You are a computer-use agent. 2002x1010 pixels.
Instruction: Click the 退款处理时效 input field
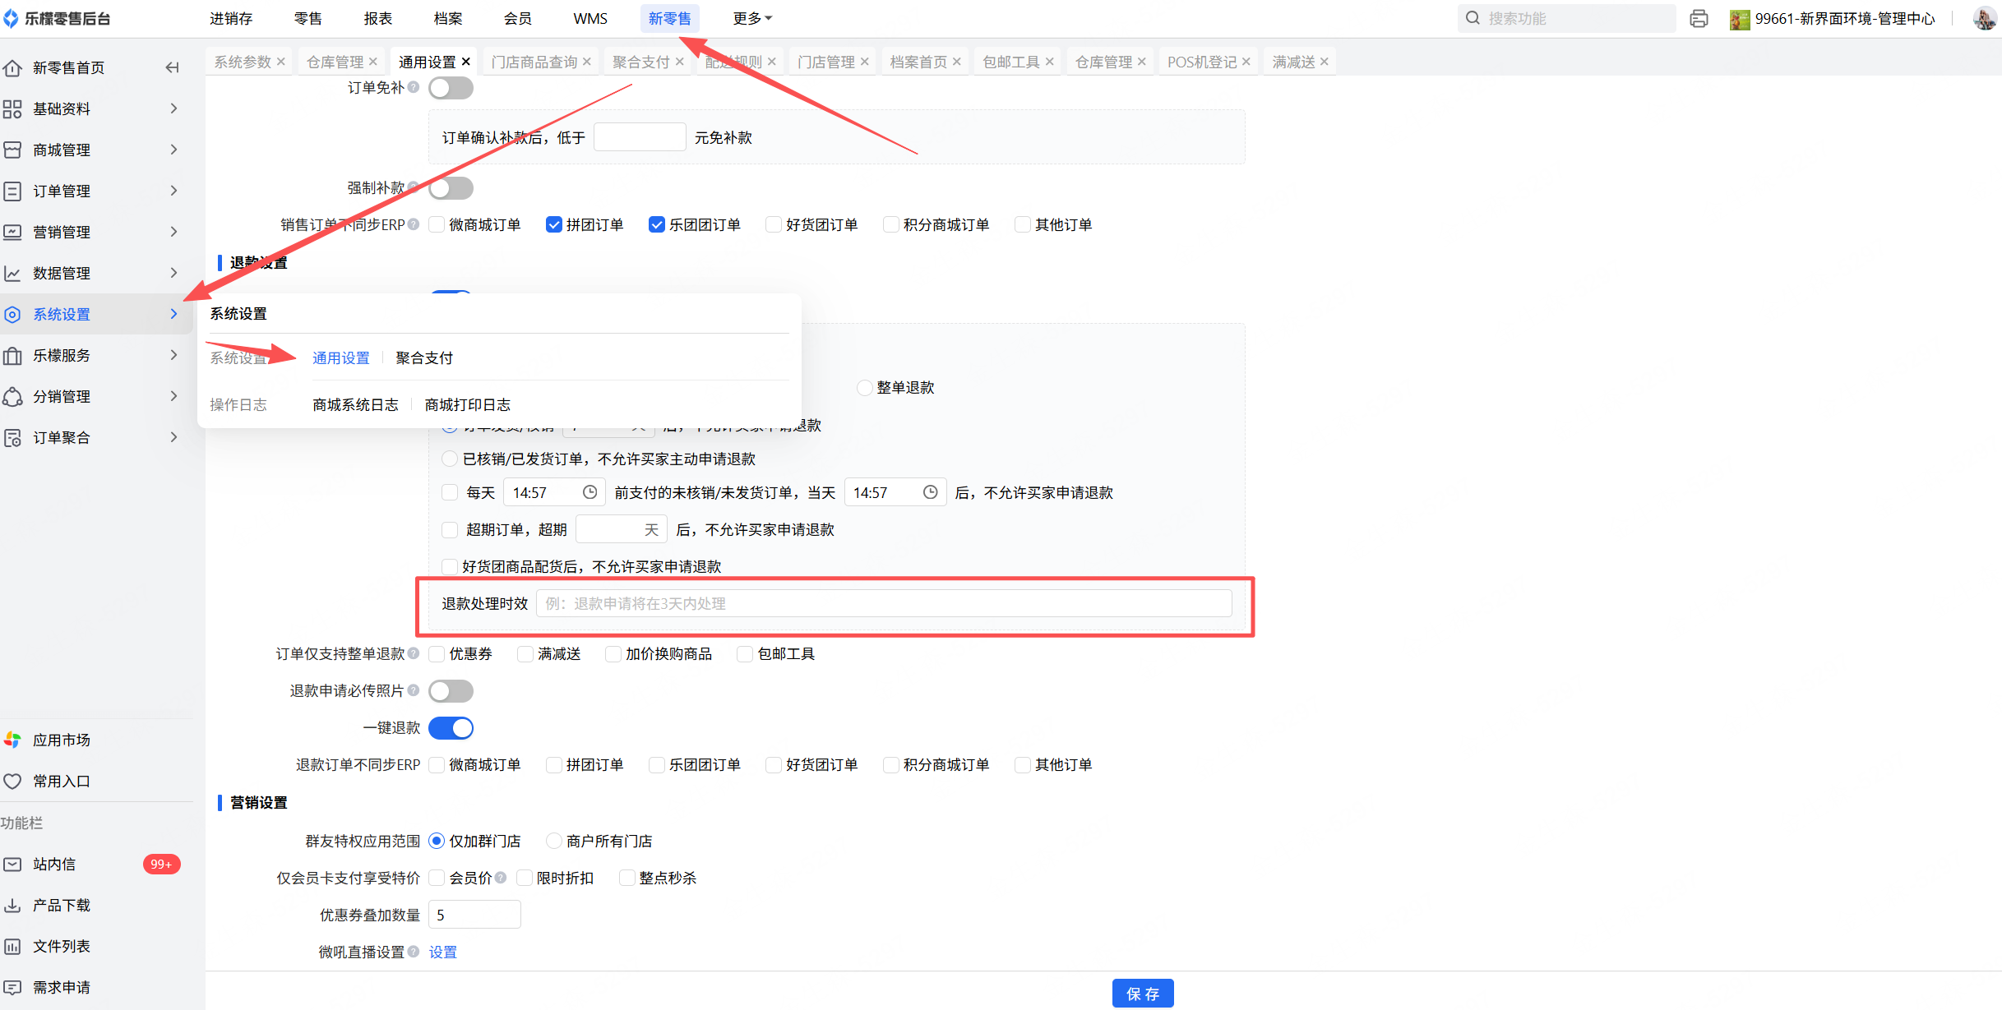click(883, 603)
